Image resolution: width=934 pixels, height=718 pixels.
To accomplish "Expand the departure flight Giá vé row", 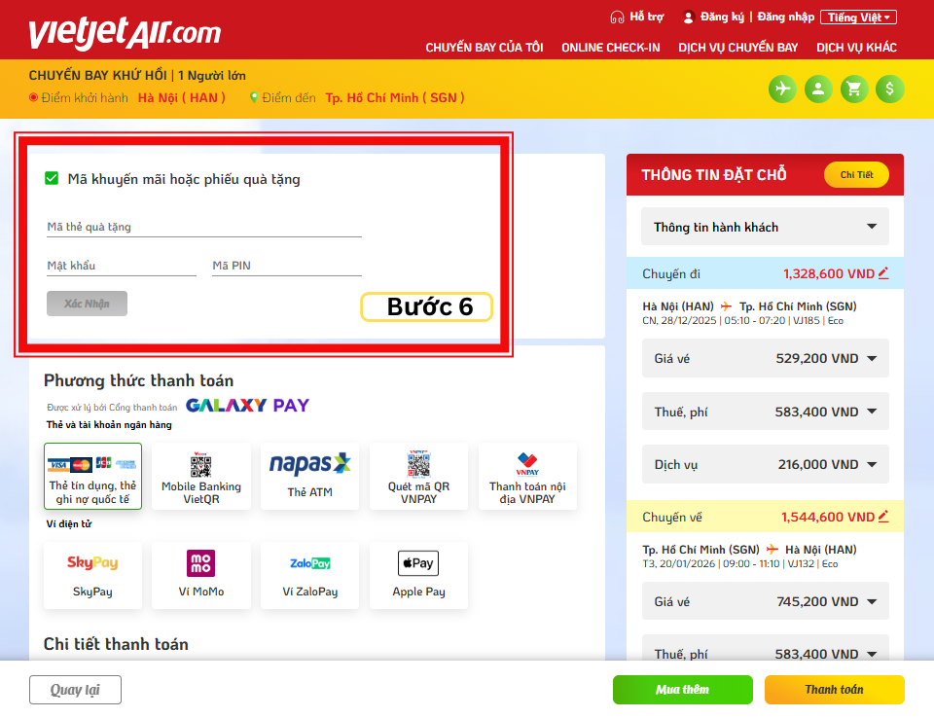I will [x=764, y=358].
